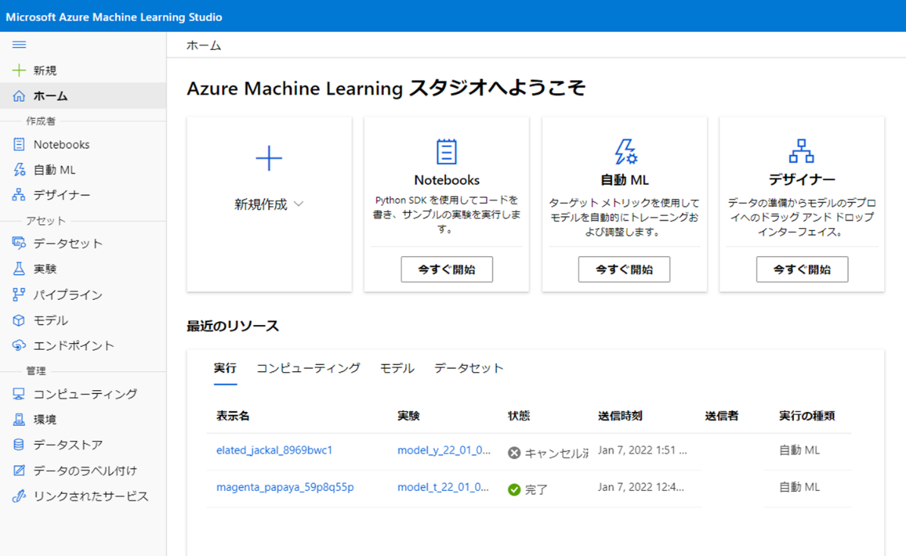Click the デザイナー card hierarchy icon
Screen dimensions: 906x556
801,151
